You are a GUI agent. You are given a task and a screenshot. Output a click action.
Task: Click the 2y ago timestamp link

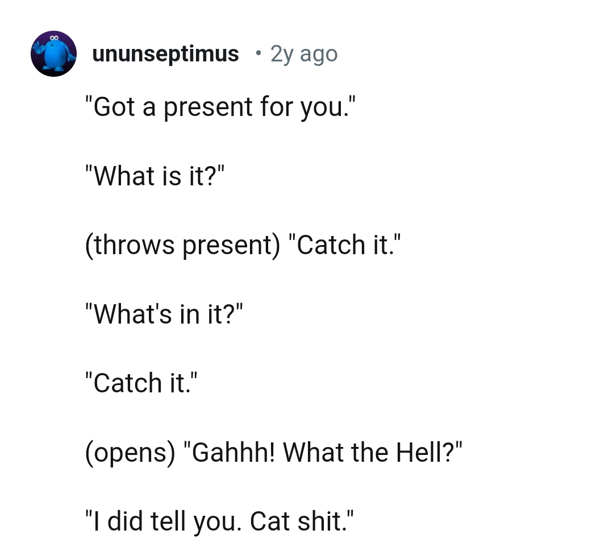coord(303,53)
